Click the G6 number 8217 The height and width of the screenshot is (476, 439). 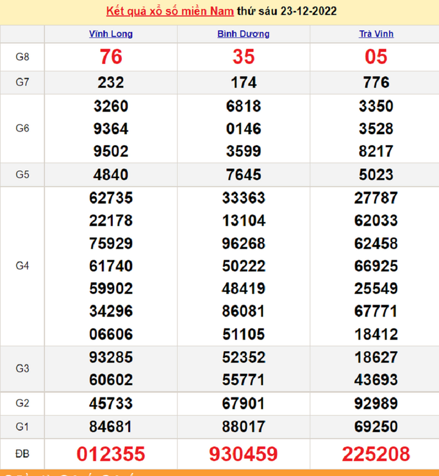click(x=376, y=151)
